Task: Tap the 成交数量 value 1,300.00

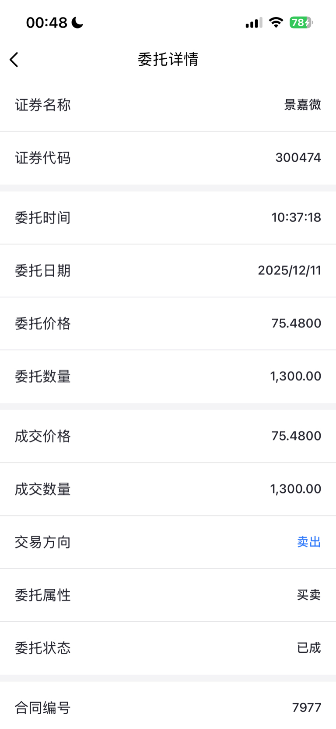Action: (295, 489)
